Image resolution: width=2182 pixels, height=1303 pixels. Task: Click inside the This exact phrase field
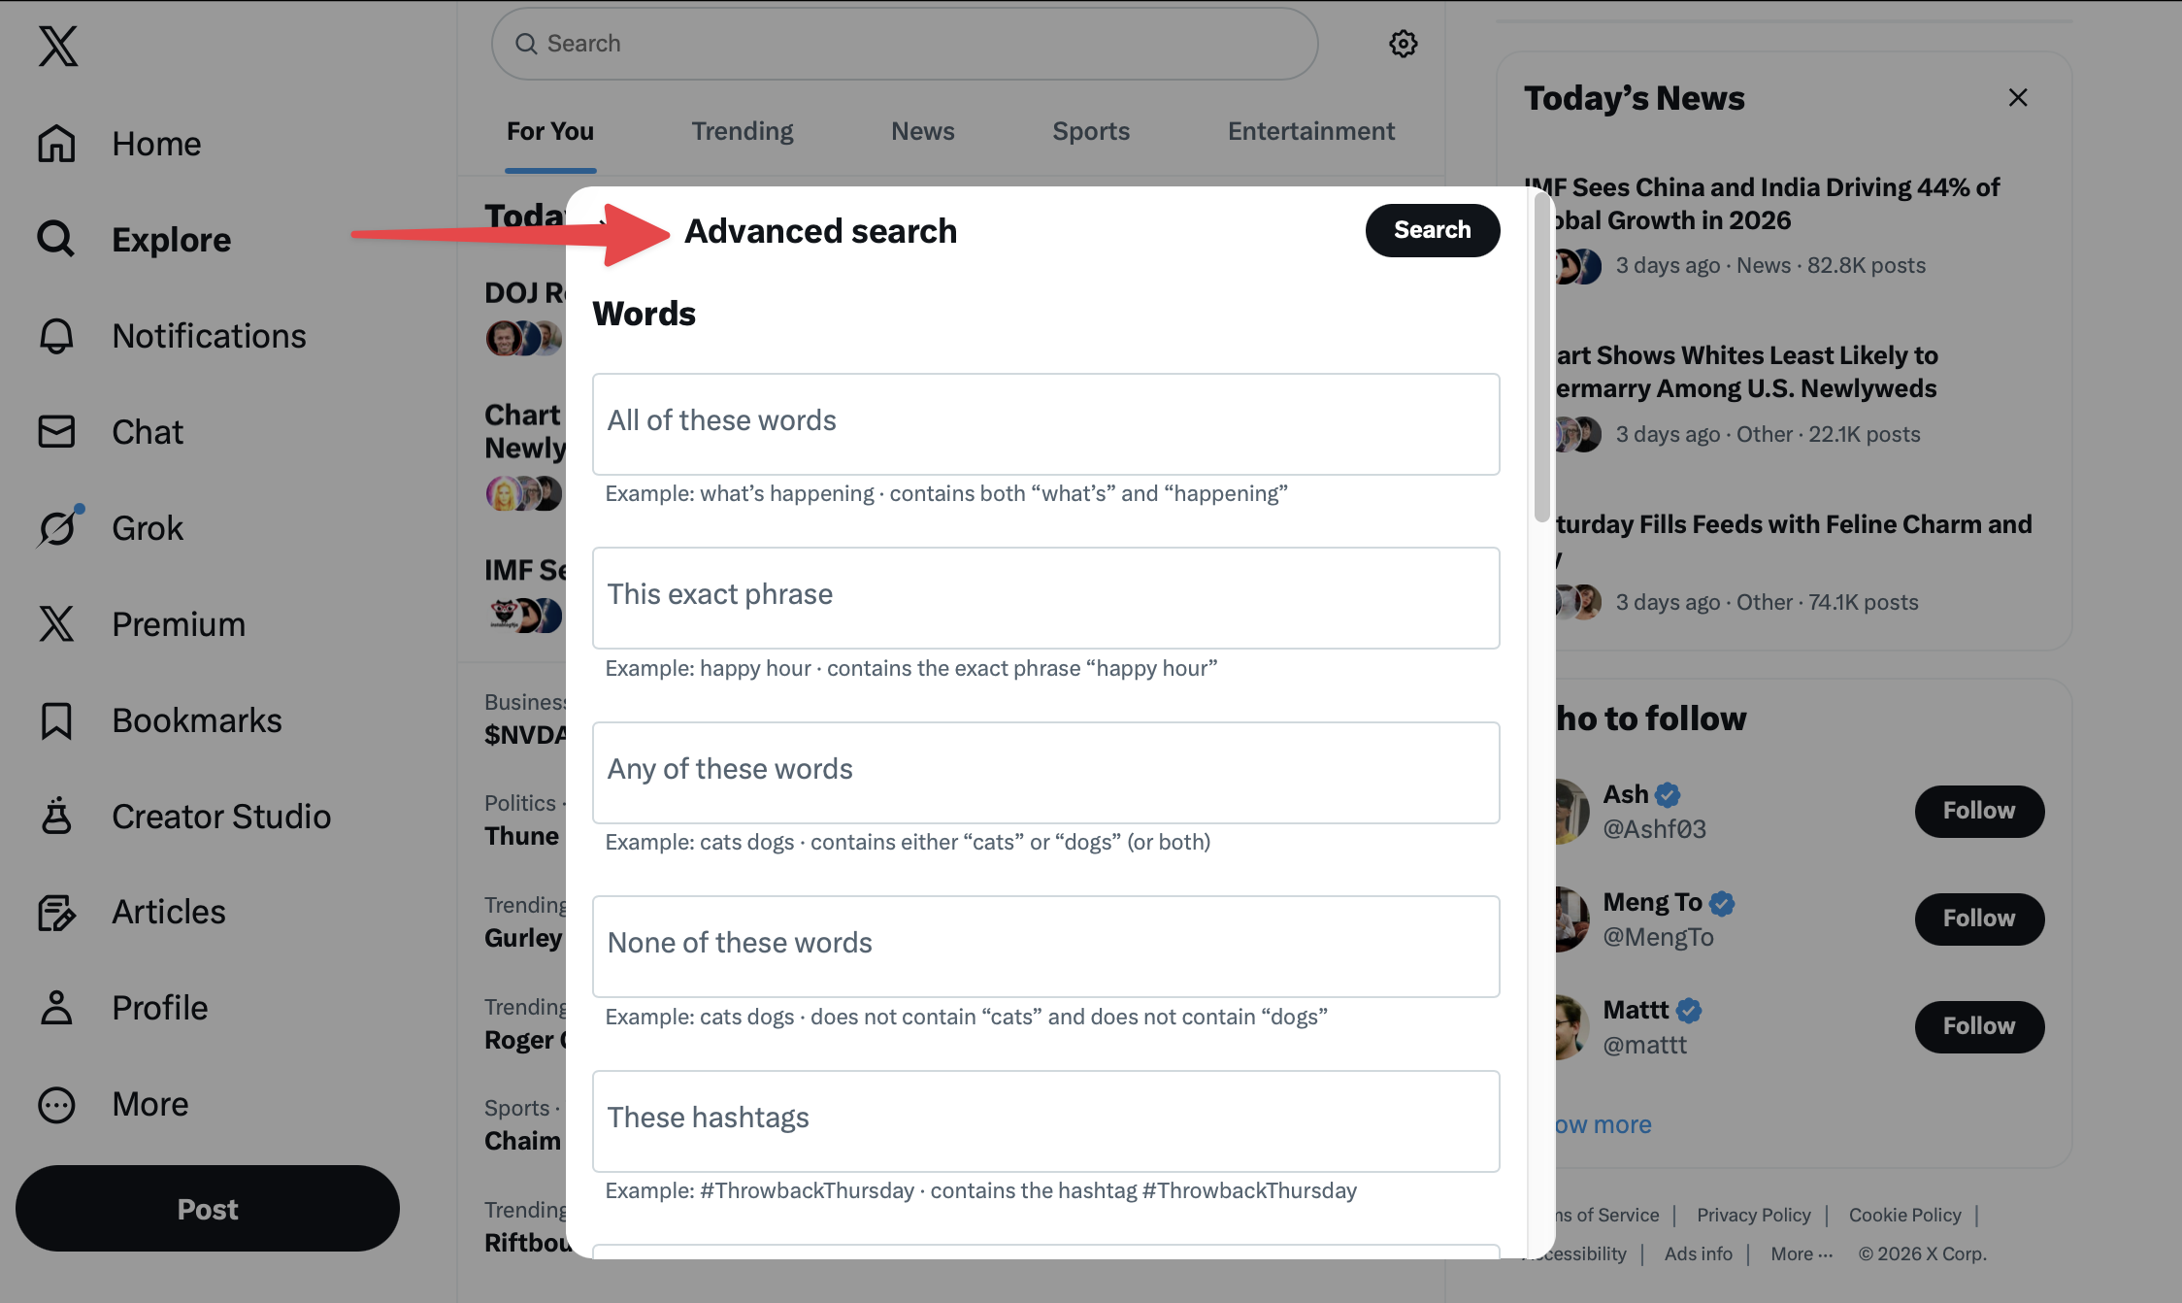[1045, 597]
